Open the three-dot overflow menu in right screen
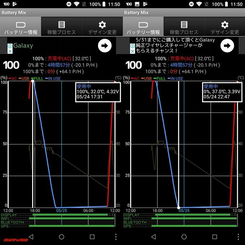The image size is (245, 245). point(238,237)
